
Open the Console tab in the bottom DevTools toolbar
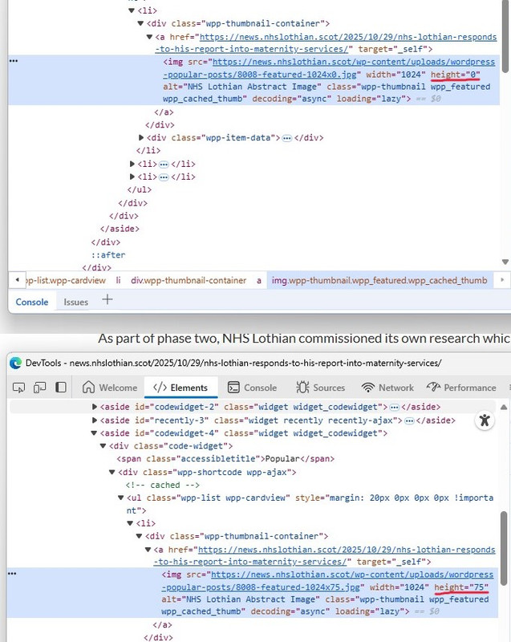point(253,388)
